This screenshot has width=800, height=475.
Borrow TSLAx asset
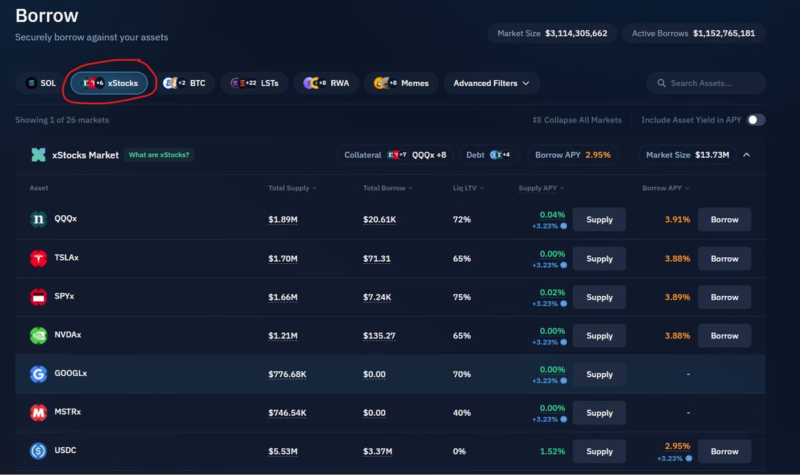click(x=724, y=258)
